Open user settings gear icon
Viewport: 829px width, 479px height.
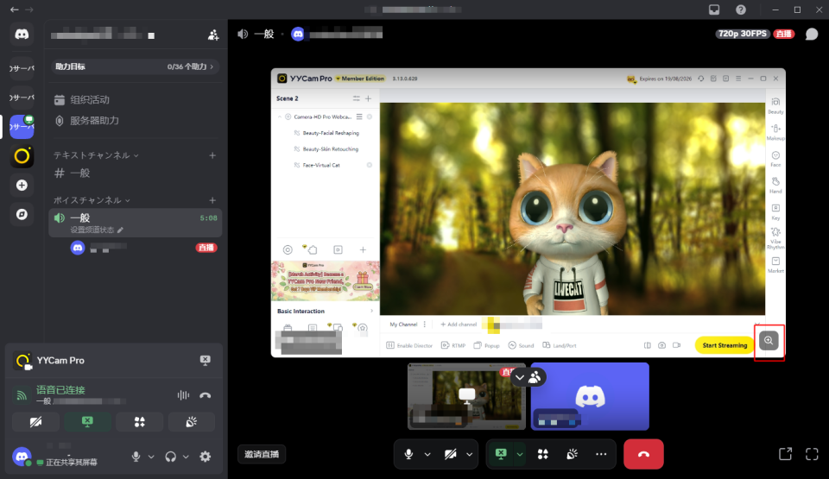coord(205,457)
